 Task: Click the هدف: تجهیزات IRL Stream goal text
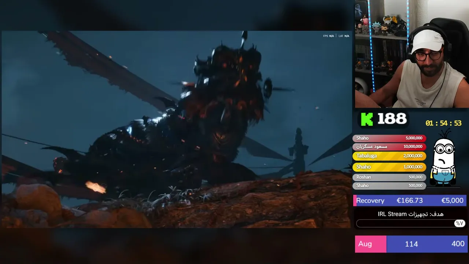tap(411, 214)
